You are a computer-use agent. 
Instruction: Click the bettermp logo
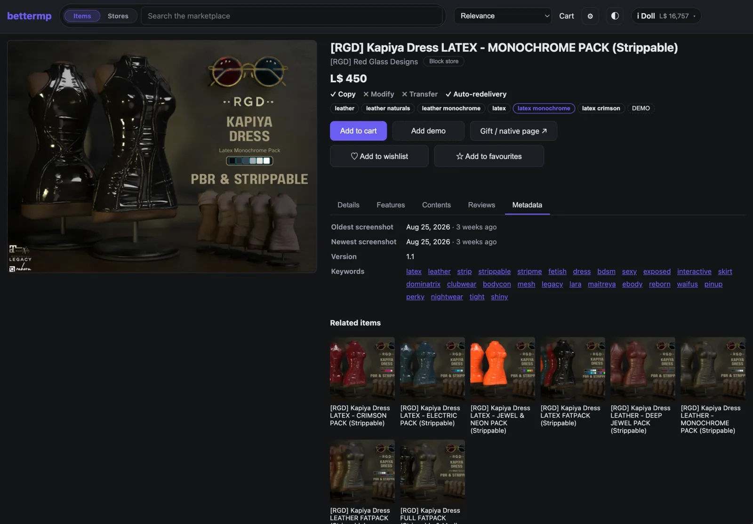pos(29,16)
